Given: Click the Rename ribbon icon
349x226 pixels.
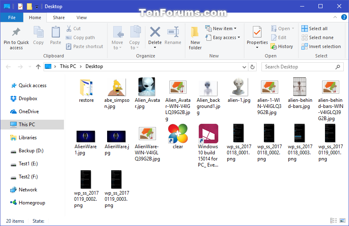Looking at the screenshot, I should point(173,32).
